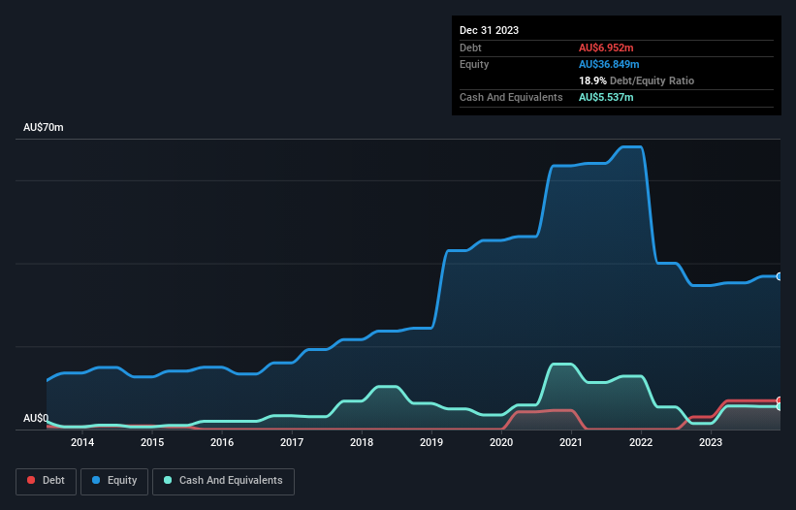Toggle the Debt series legend button
796x510 pixels.
pyautogui.click(x=47, y=481)
